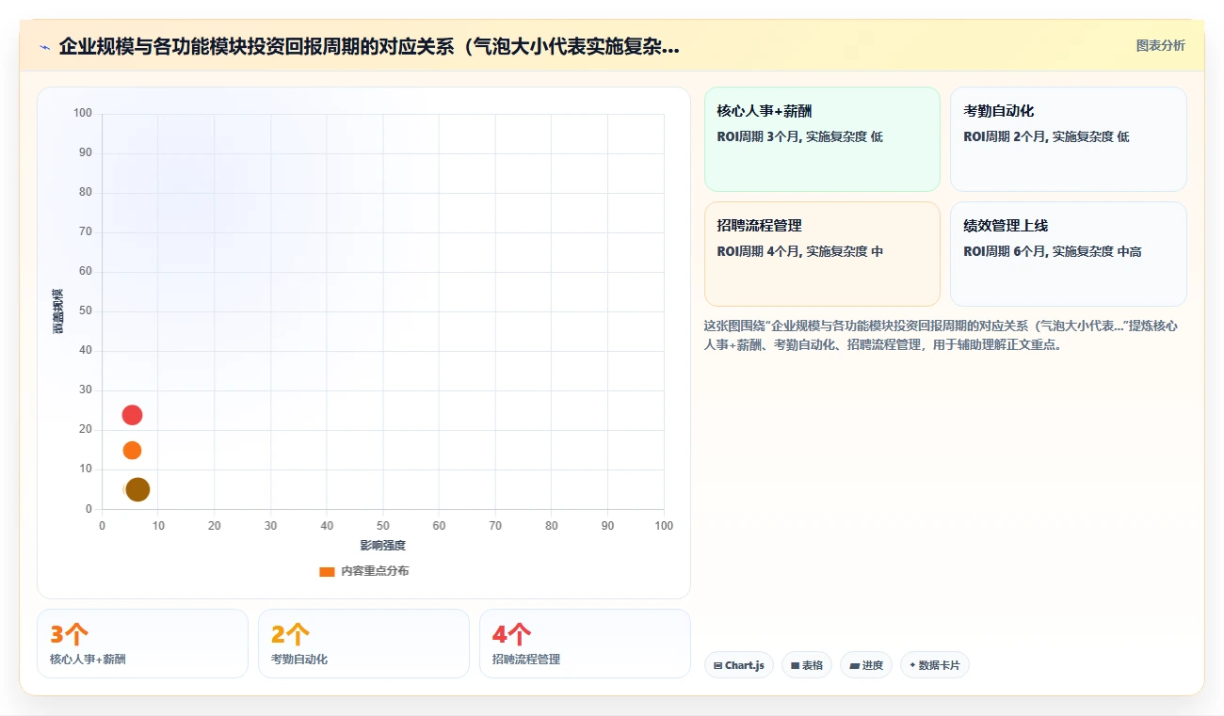Image resolution: width=1224 pixels, height=716 pixels.
Task: Open the 招聘流程管理 card
Action: point(822,254)
